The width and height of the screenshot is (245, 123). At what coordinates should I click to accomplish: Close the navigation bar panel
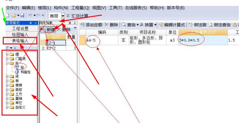pos(35,23)
